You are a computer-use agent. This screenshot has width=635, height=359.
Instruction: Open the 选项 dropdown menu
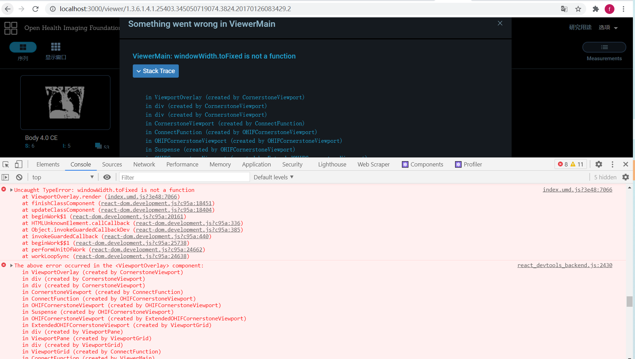[608, 27]
